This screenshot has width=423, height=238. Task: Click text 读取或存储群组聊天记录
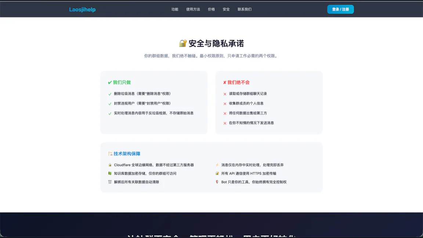tap(248, 94)
